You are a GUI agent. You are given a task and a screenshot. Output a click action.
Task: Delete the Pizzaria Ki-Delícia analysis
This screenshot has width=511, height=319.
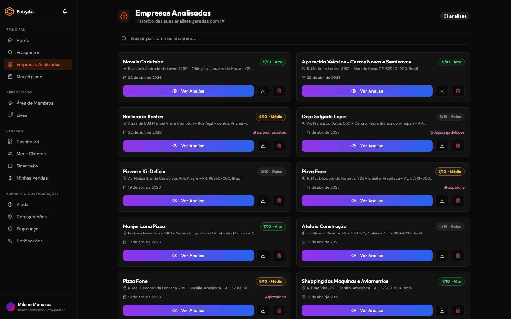click(x=279, y=201)
